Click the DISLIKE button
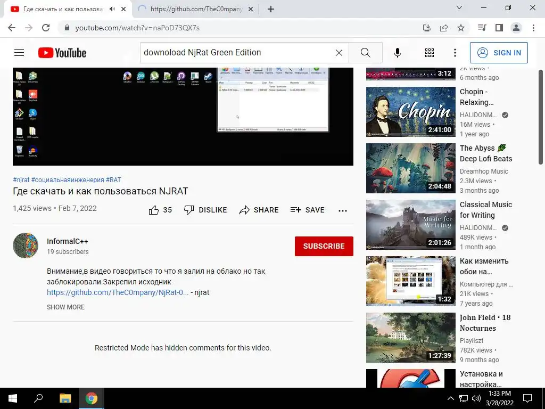Screen dimensions: 545x409 [x=205, y=210]
